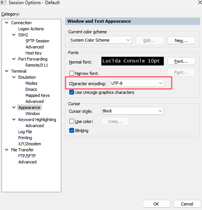Open the Character encoding dropdown

tap(137, 83)
